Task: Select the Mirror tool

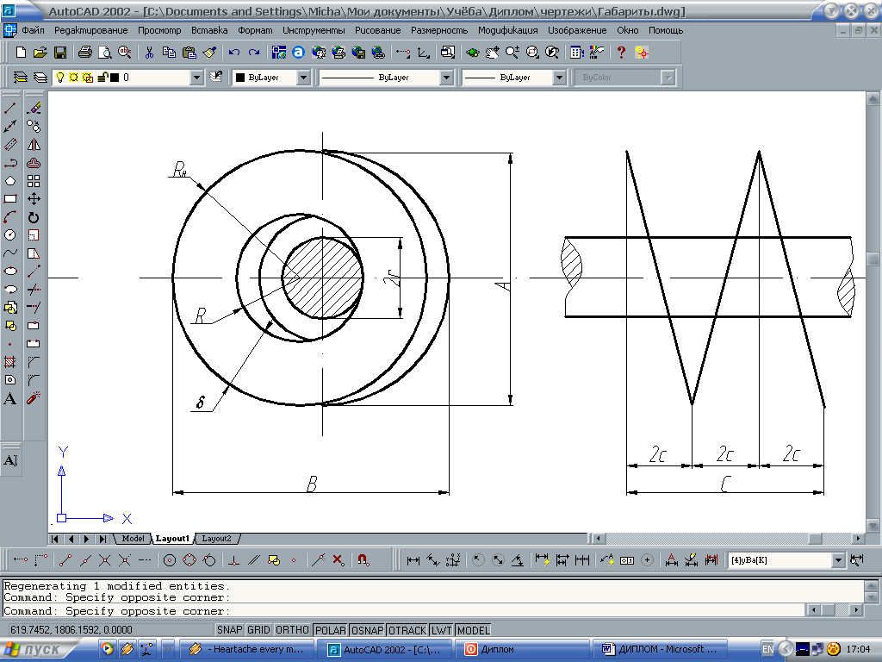Action: (34, 145)
